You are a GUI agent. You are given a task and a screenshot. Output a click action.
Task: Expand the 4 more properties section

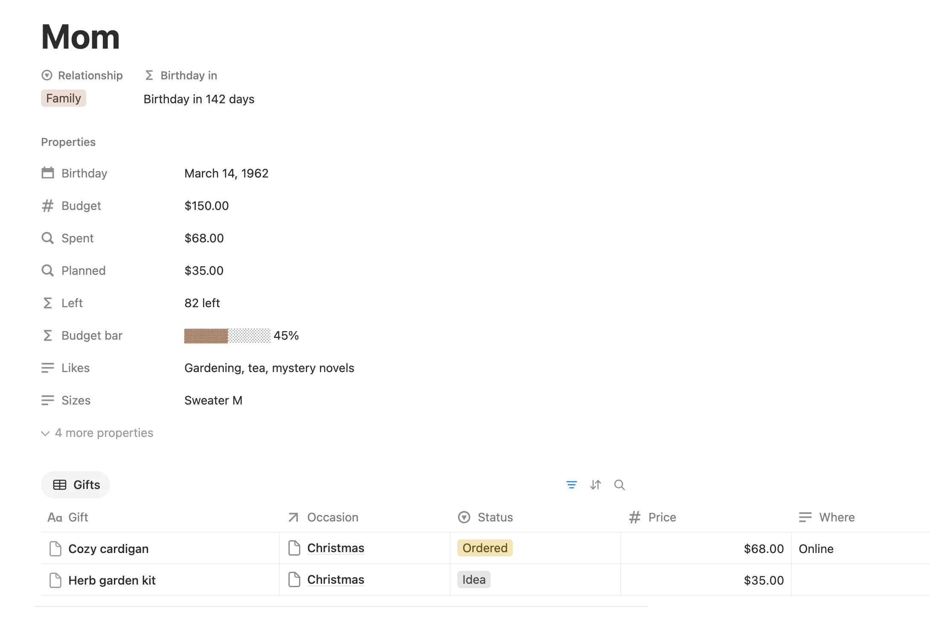97,433
